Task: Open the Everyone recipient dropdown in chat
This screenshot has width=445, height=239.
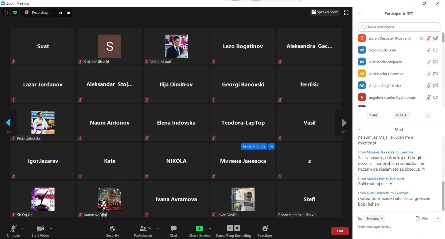Action: click(374, 219)
